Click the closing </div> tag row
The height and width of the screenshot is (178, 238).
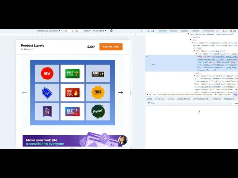pos(198,73)
